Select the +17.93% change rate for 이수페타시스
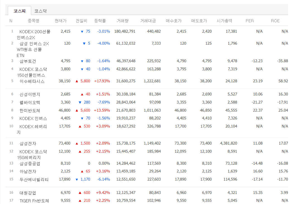The width and height of the screenshot is (294, 204). [102, 81]
